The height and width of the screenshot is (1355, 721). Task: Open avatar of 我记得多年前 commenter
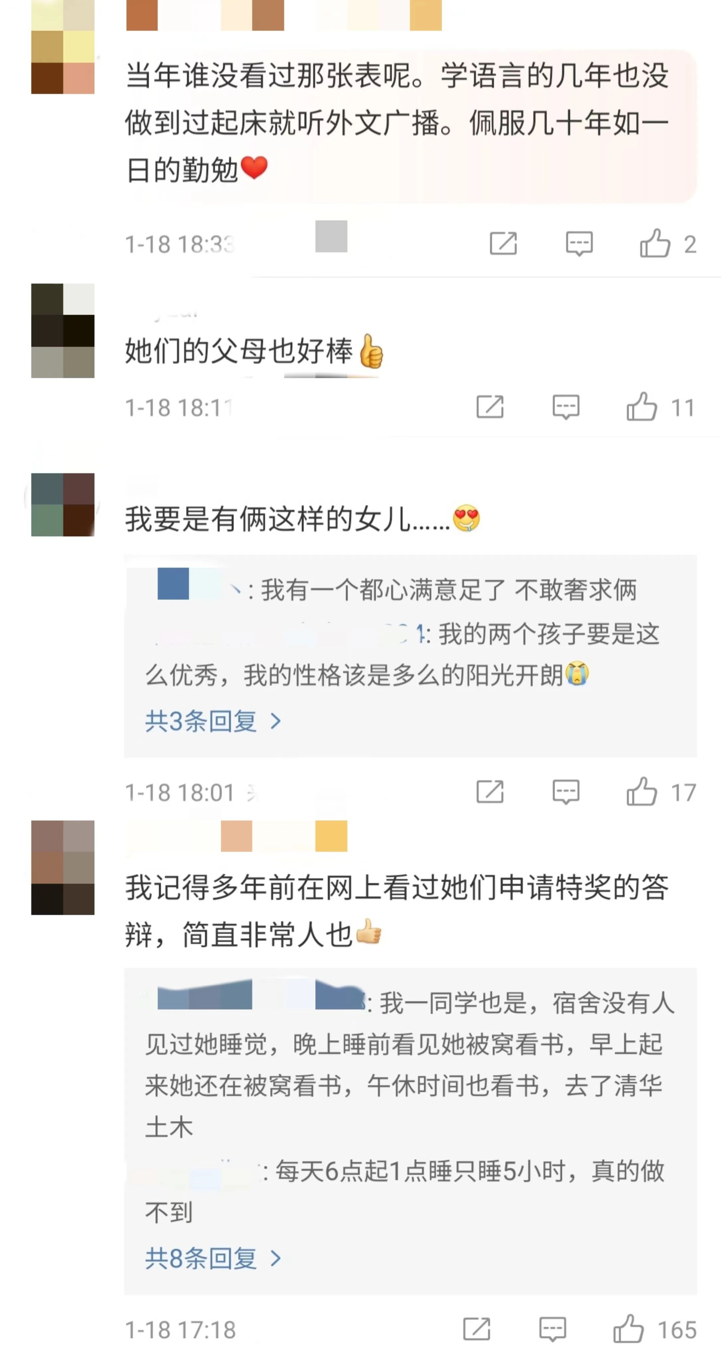coord(63,867)
